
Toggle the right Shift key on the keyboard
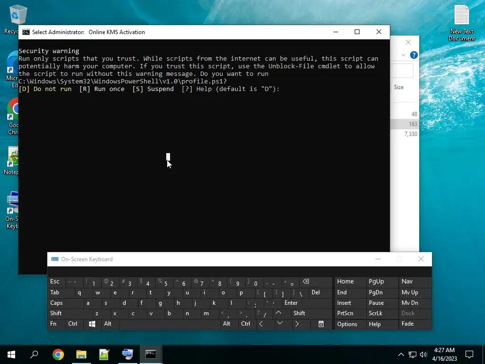(x=311, y=314)
